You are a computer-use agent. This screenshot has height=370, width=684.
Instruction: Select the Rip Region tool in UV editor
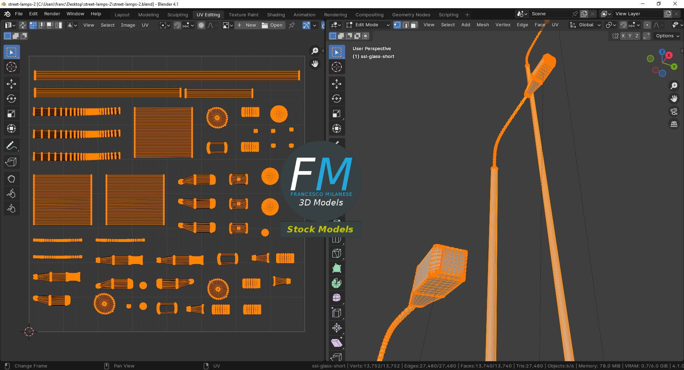point(11,162)
